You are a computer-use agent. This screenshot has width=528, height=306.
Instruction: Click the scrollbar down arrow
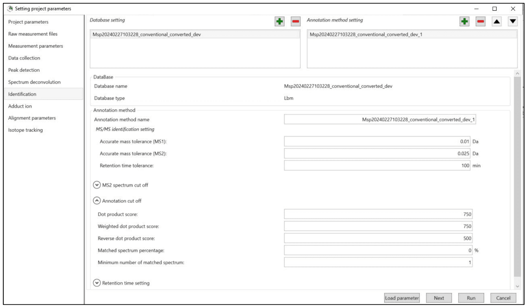click(x=517, y=286)
